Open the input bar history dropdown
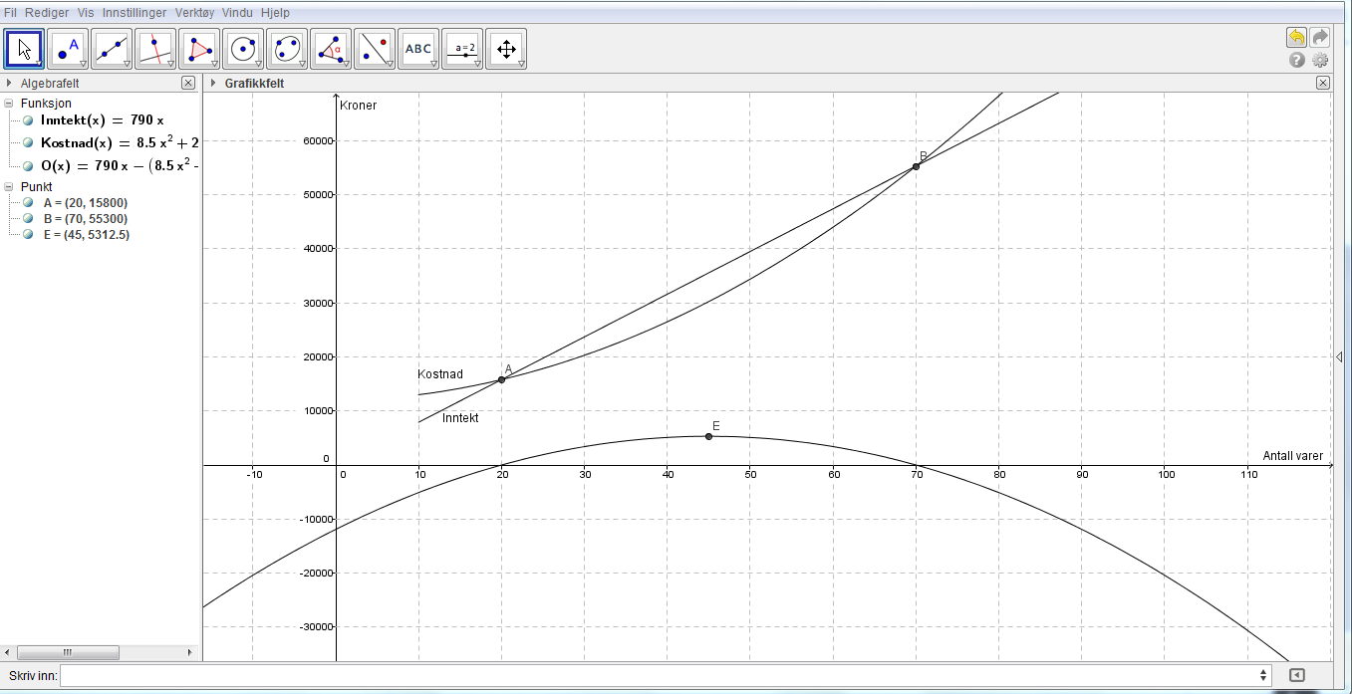This screenshot has width=1352, height=694. tap(1263, 675)
